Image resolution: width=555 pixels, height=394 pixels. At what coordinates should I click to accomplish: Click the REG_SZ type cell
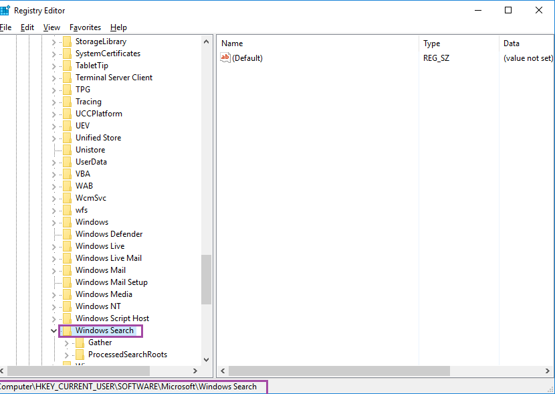coord(436,58)
